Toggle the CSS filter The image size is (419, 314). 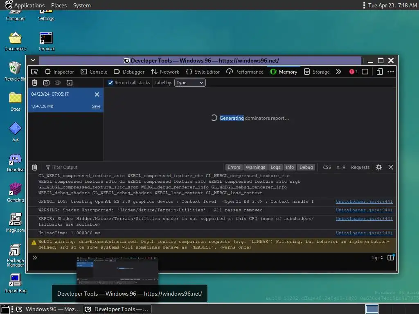pos(327,167)
